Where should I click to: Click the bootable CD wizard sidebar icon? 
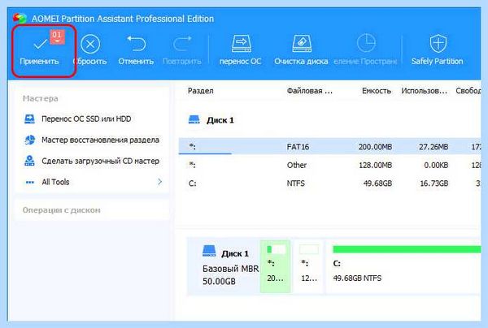tap(29, 161)
